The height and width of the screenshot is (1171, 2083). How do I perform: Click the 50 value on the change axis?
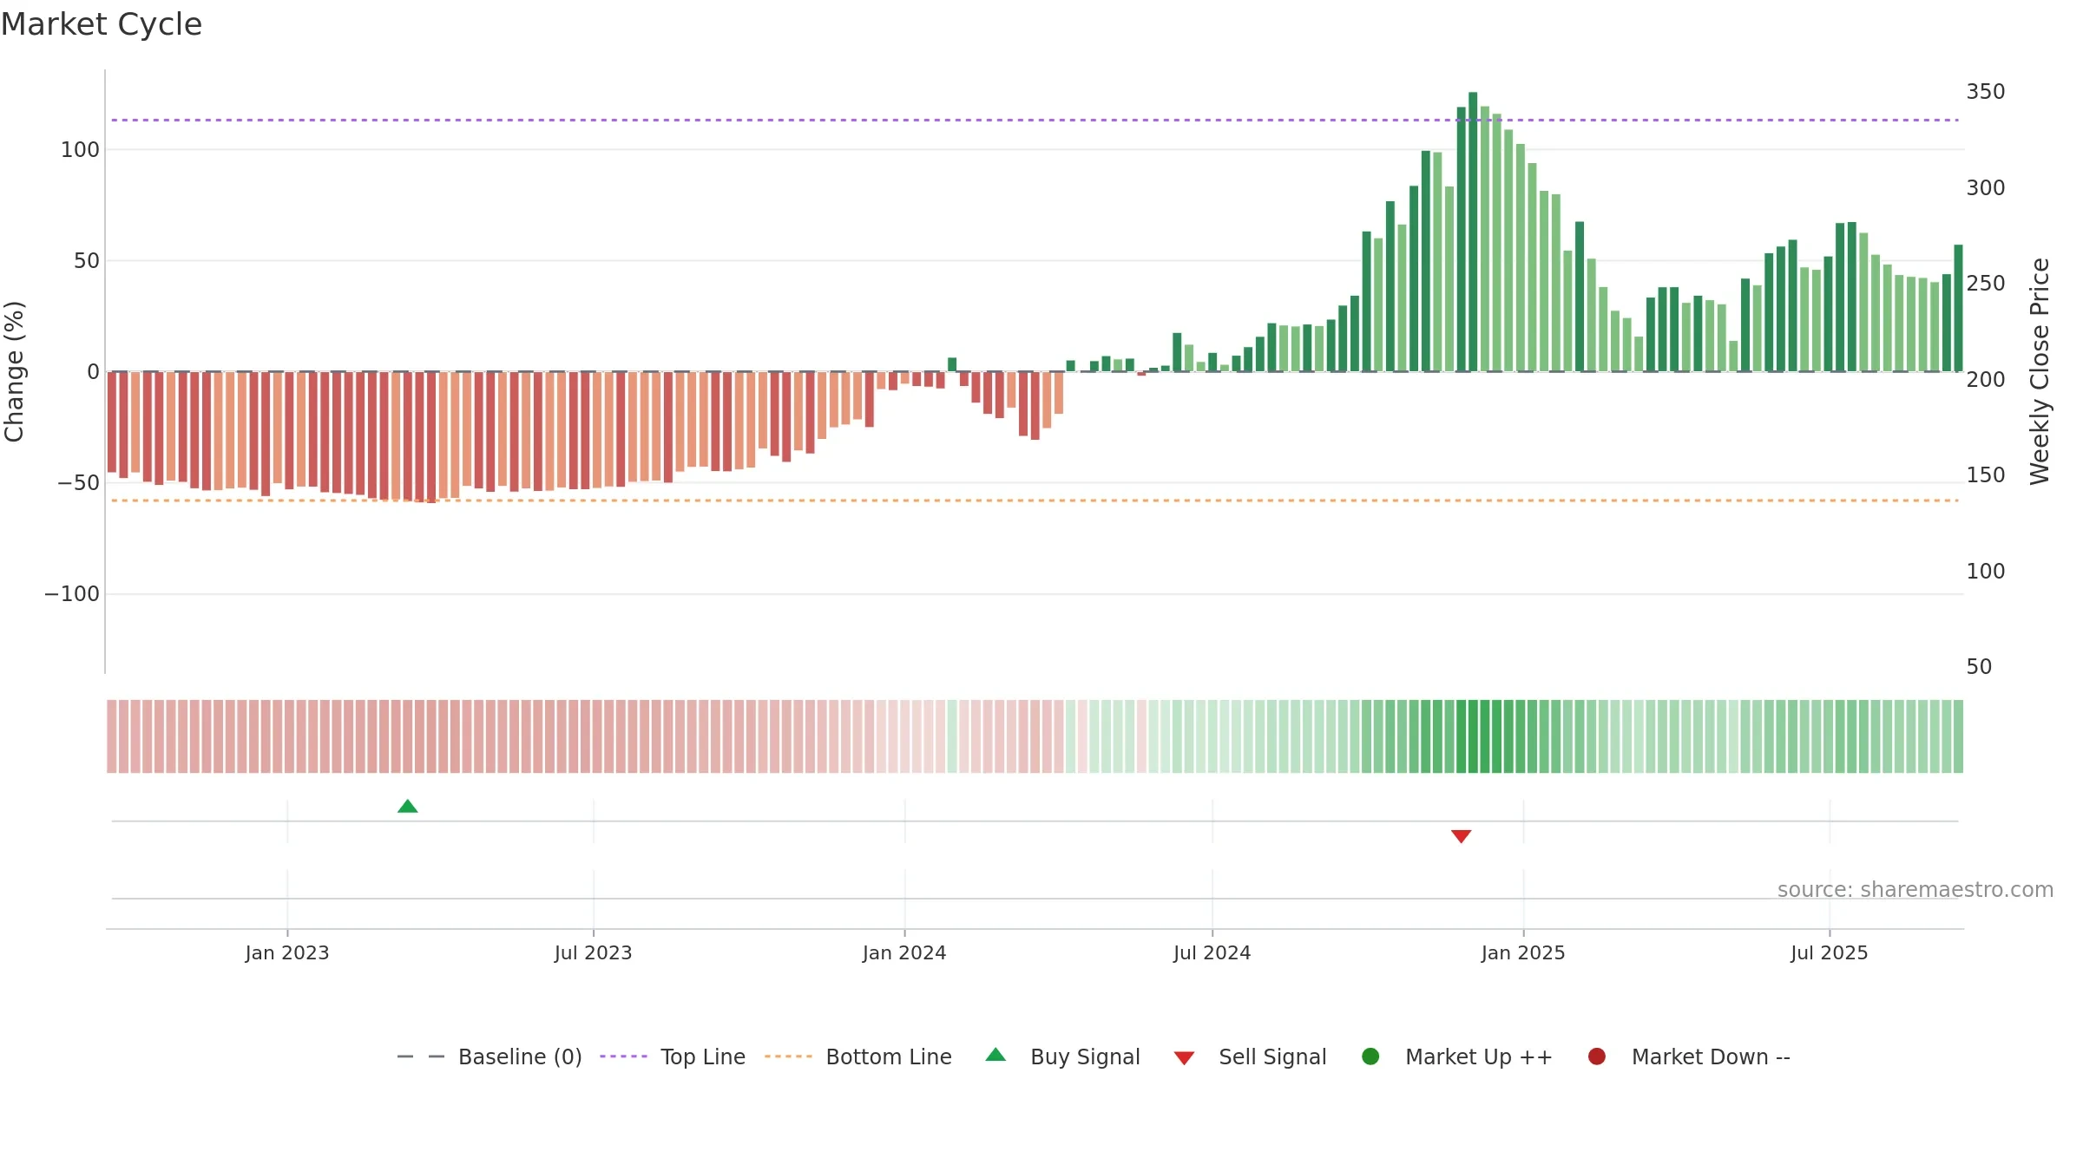(87, 261)
